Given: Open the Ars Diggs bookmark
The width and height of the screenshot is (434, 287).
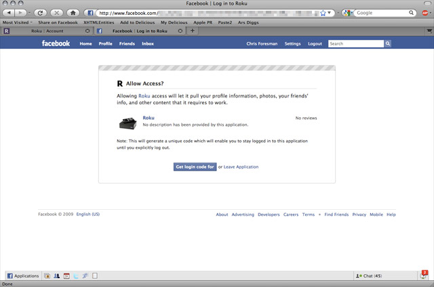Looking at the screenshot, I should 248,22.
